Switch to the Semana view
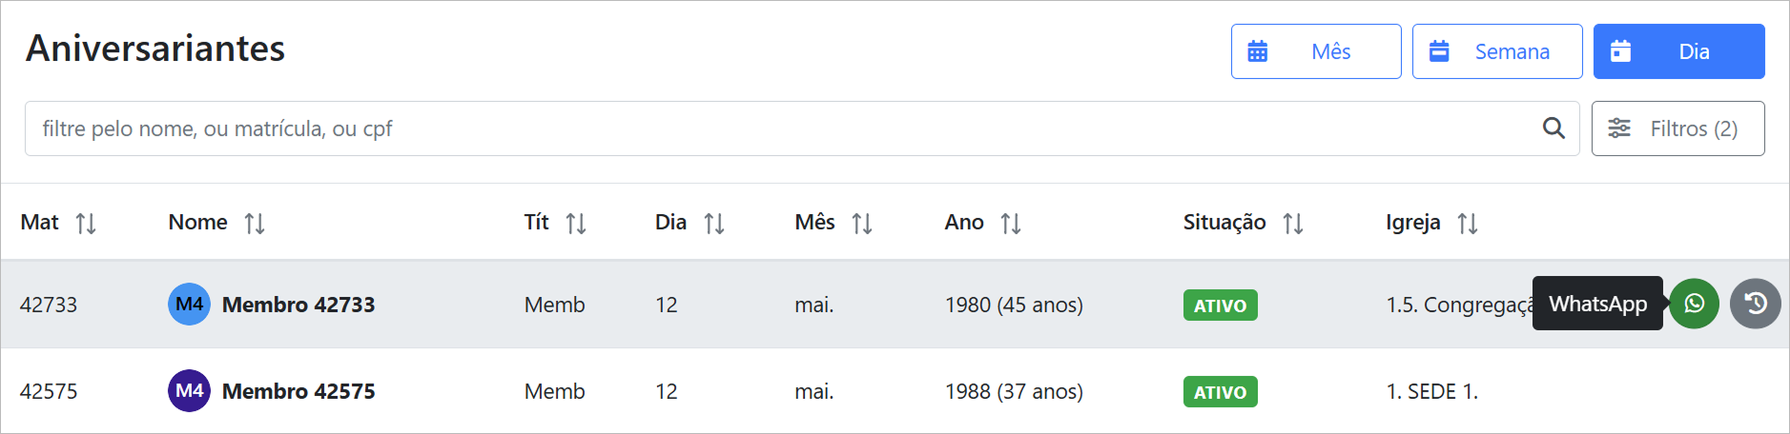Viewport: 1790px width, 434px height. pyautogui.click(x=1497, y=51)
